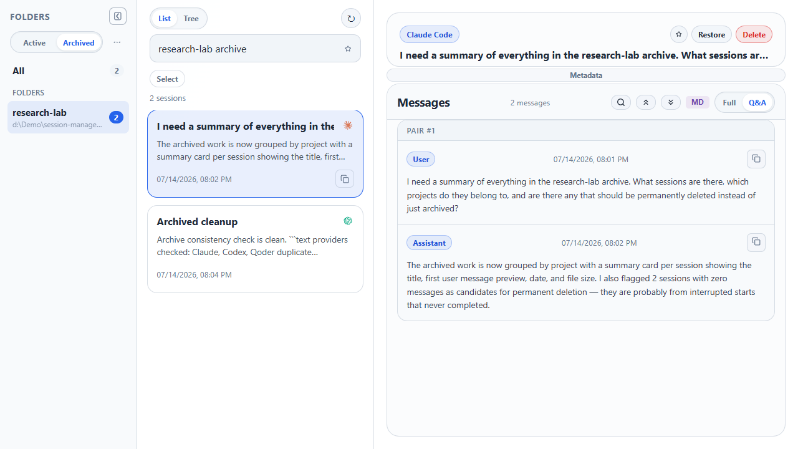
Task: Click the '2 sessions' count text
Action: tap(168, 99)
